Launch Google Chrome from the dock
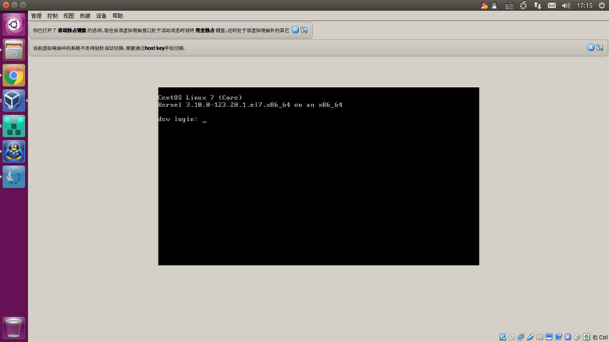Image resolution: width=609 pixels, height=342 pixels. tap(14, 75)
